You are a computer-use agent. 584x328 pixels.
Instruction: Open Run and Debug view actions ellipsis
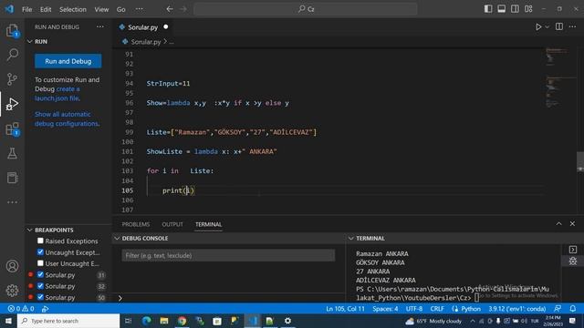click(x=100, y=26)
